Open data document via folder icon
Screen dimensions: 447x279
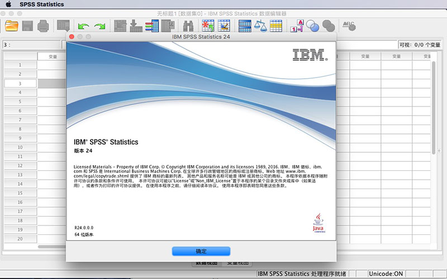tap(12, 26)
